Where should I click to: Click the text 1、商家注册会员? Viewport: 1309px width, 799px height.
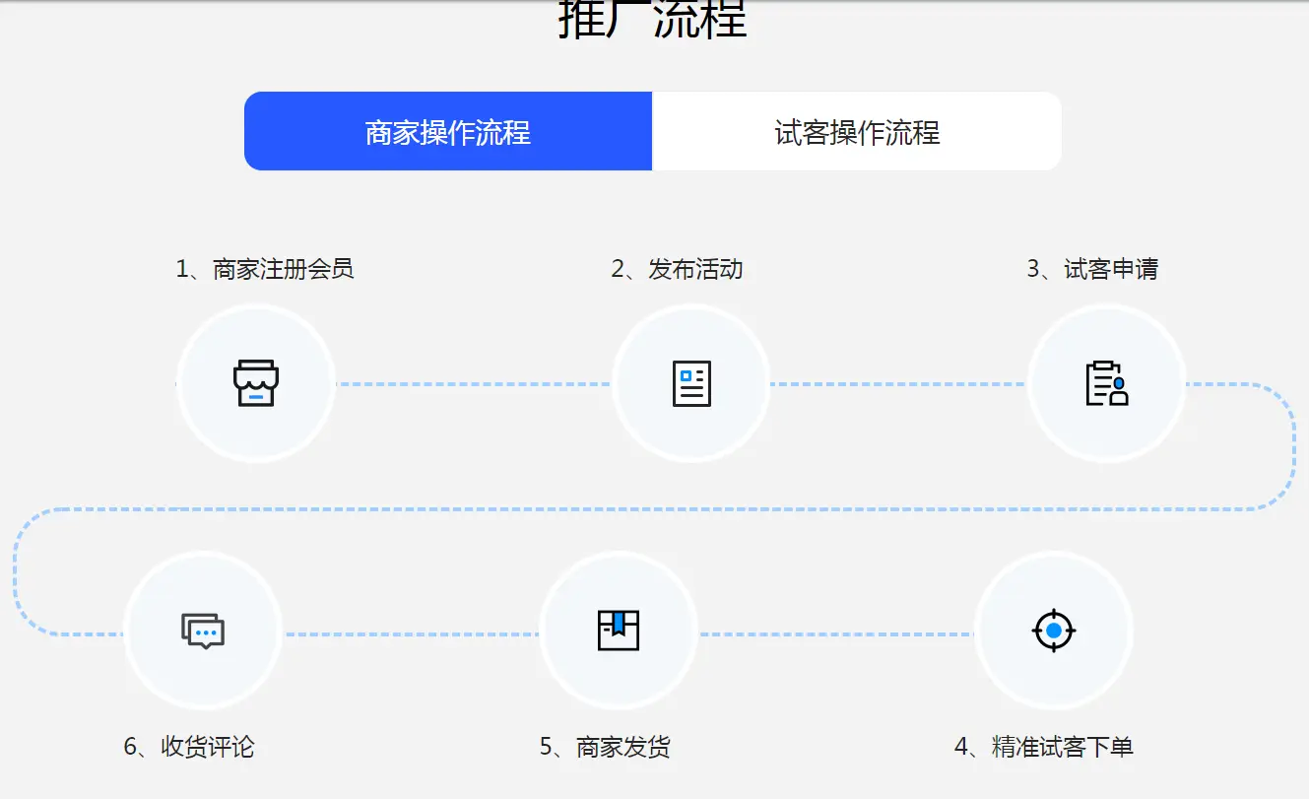[x=265, y=269]
